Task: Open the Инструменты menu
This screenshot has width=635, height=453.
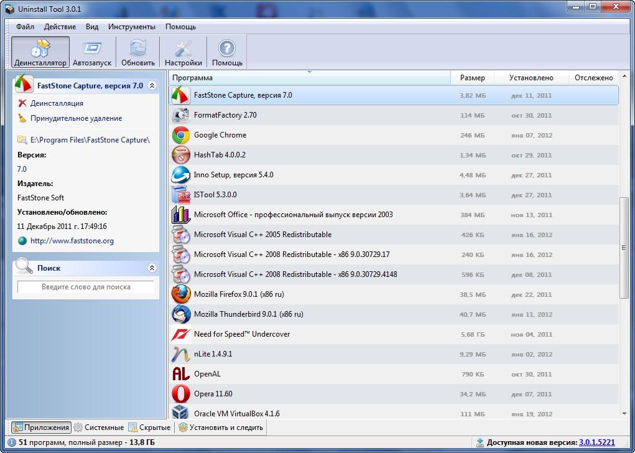Action: click(x=132, y=27)
